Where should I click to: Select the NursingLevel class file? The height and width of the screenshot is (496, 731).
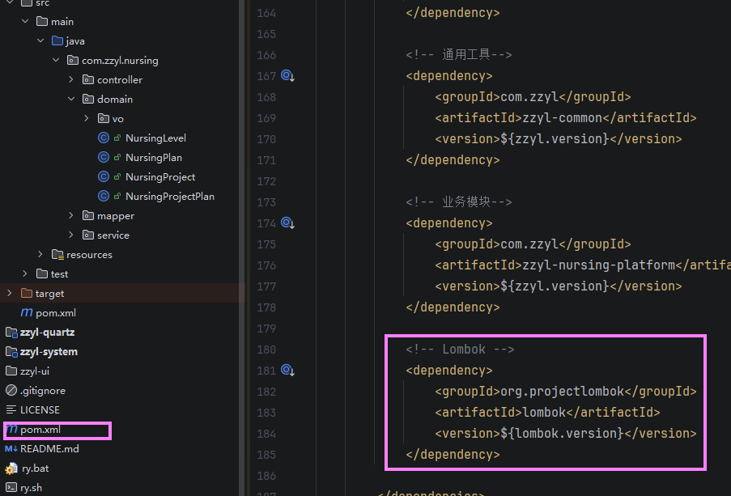tap(155, 138)
